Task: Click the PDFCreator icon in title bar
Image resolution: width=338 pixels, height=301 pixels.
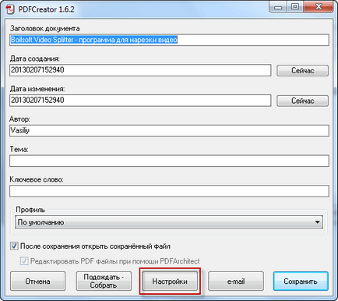Action: [x=11, y=9]
